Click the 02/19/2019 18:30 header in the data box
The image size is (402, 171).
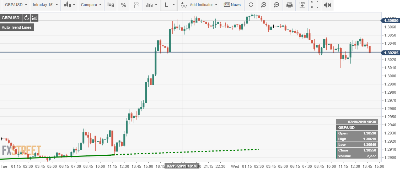coord(357,122)
